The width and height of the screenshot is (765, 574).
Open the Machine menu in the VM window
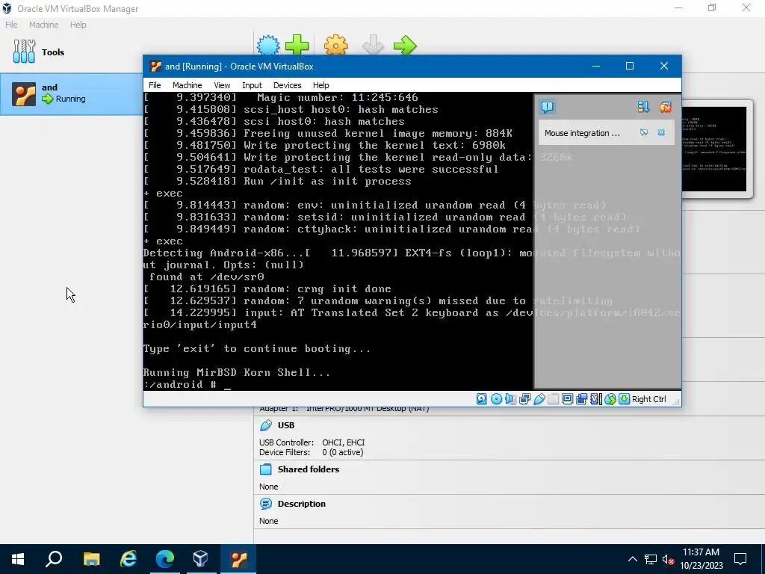click(187, 85)
